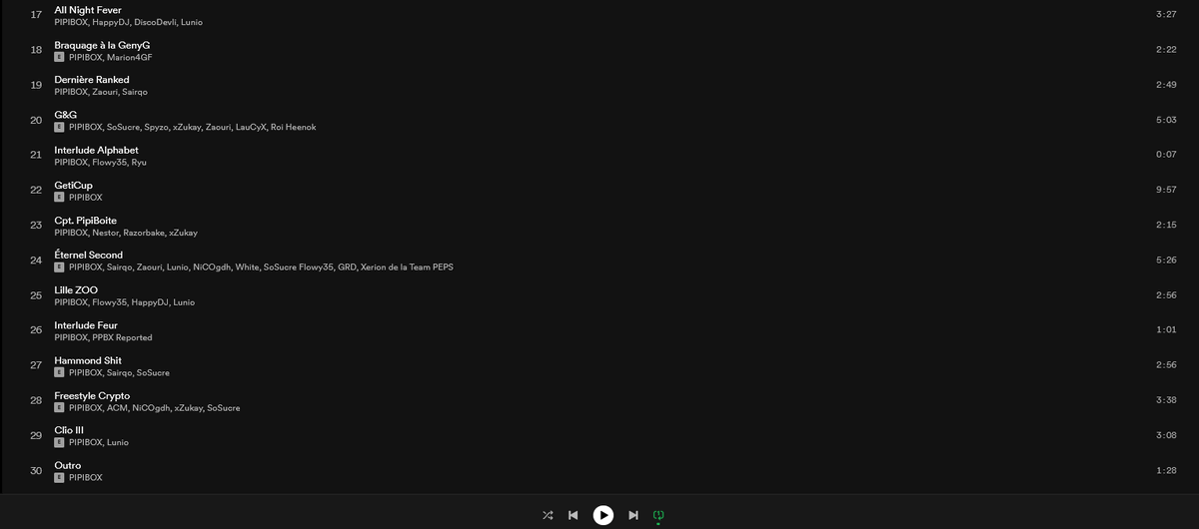
Task: Open artist Spyzo
Action: pyautogui.click(x=156, y=127)
